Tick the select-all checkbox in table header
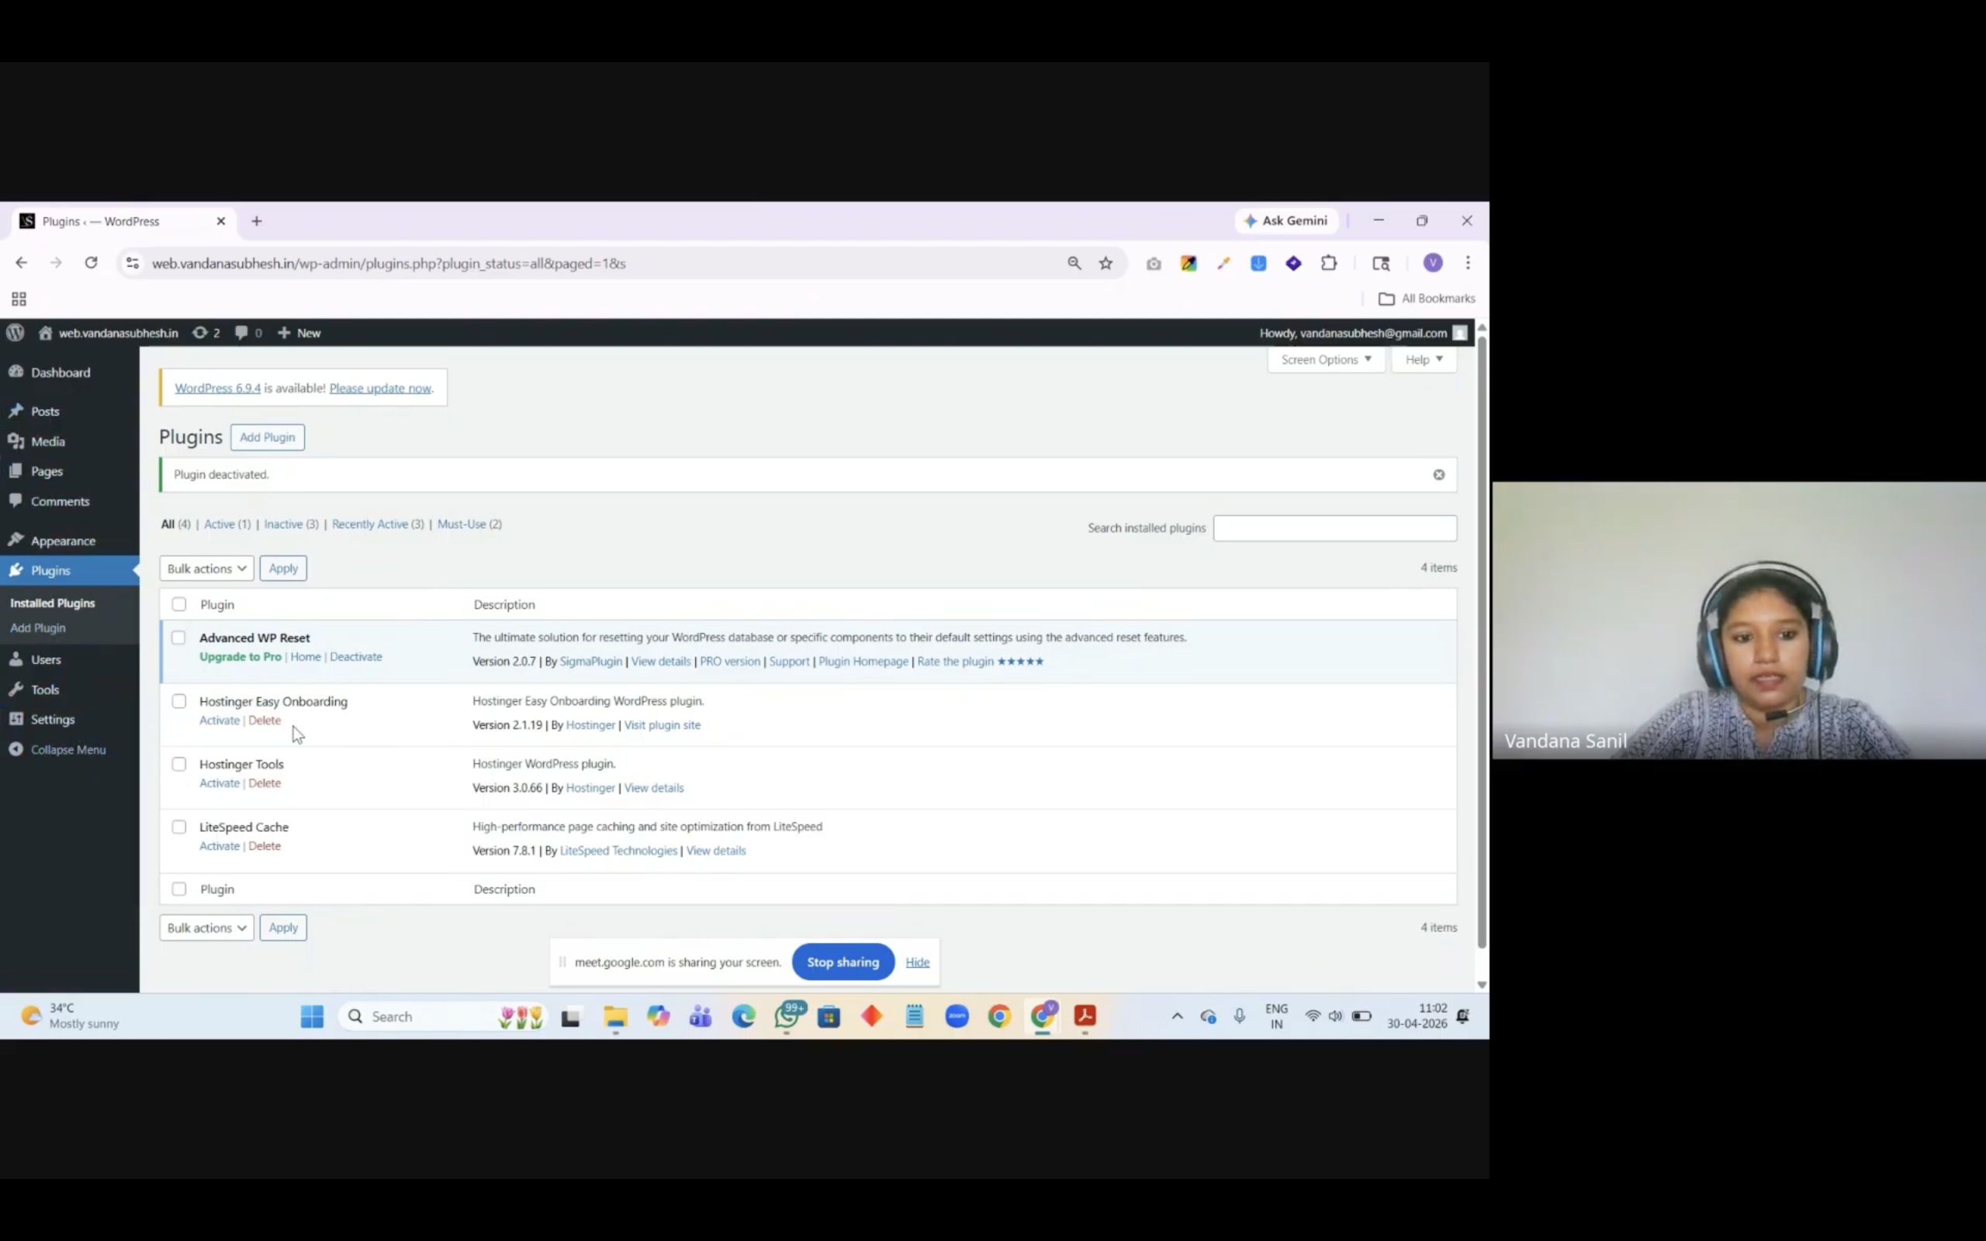Screen dimensions: 1986x1241 (x=179, y=605)
